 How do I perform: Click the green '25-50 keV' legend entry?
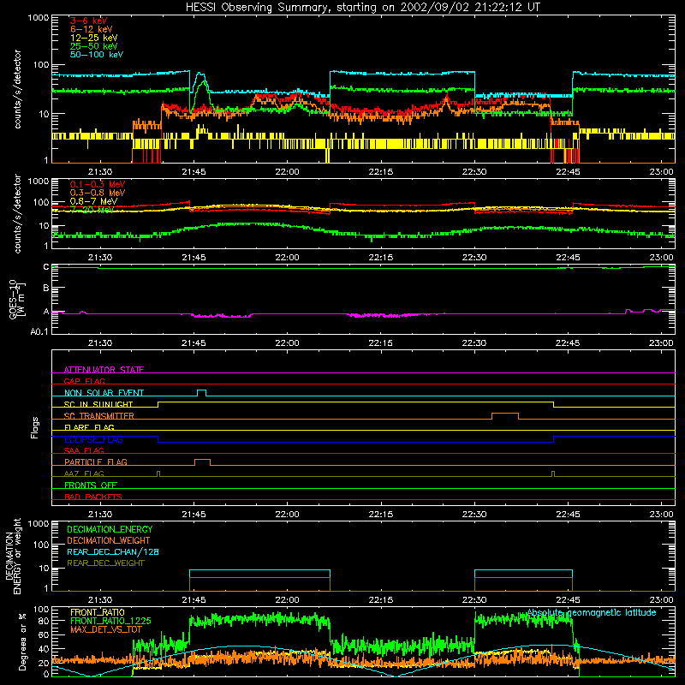pyautogui.click(x=94, y=46)
